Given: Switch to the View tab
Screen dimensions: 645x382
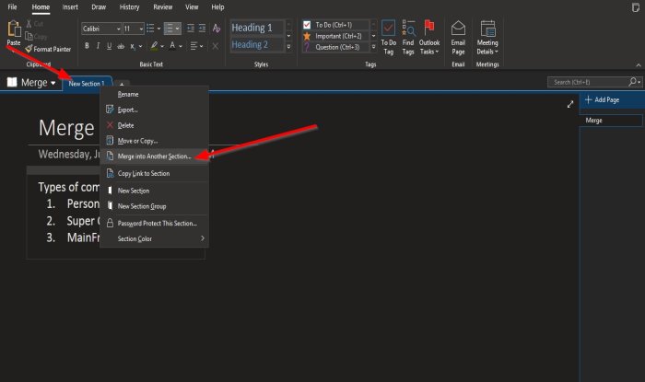Looking at the screenshot, I should (192, 7).
